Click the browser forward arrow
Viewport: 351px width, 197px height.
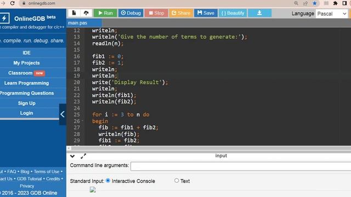3,3
